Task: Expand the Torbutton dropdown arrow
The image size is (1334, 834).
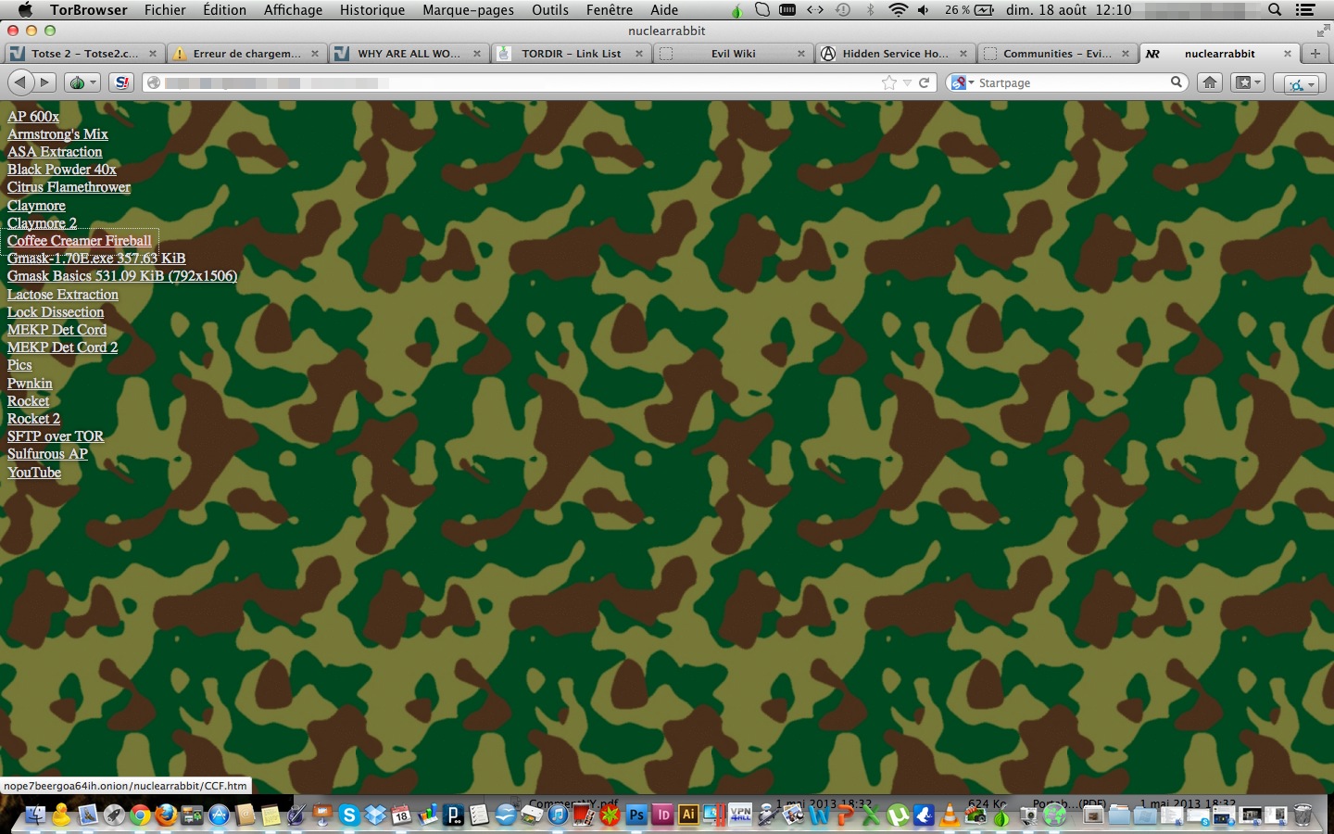Action: click(93, 82)
